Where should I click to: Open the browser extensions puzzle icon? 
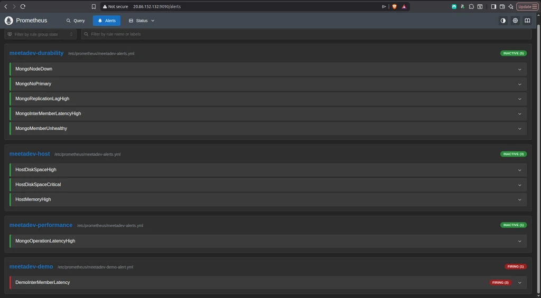tap(471, 6)
